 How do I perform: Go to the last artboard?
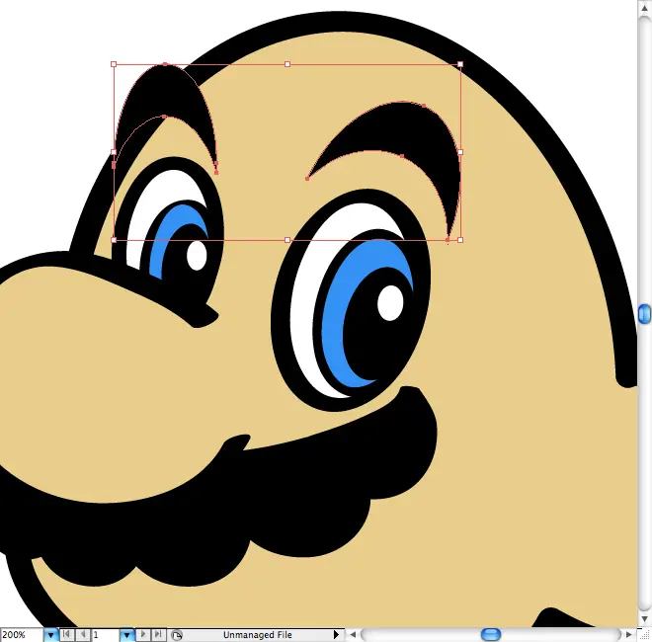click(x=158, y=634)
